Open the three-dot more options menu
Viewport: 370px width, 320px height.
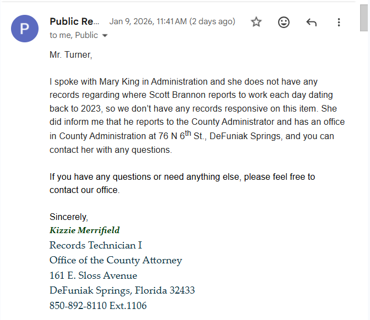[339, 23]
